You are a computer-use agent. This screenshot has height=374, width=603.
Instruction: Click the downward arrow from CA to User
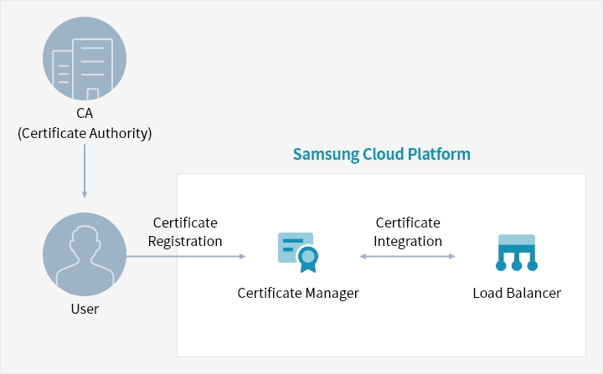(x=85, y=171)
